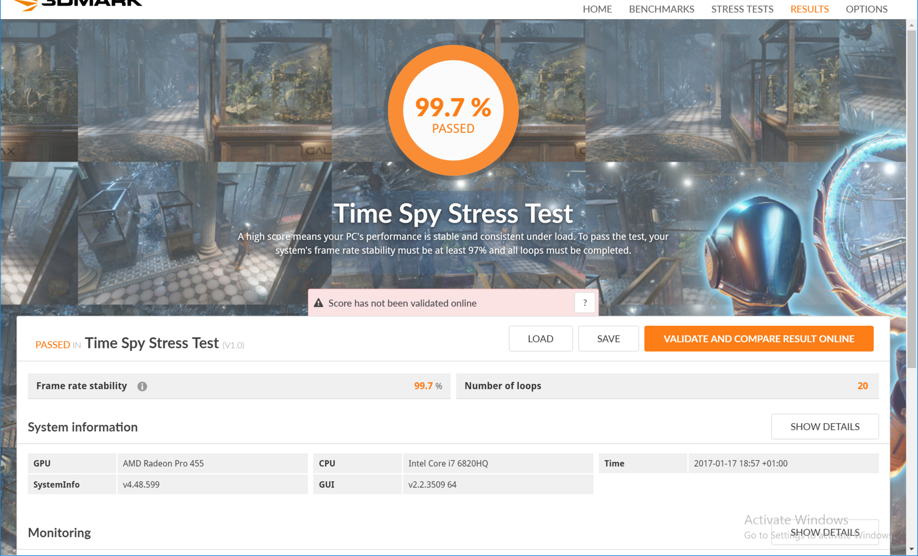The width and height of the screenshot is (918, 556).
Task: Select the 'v2.2.3509 64' GUI value
Action: 432,484
